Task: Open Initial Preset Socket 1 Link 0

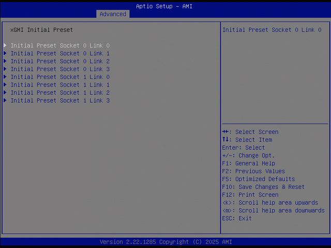Action: [x=60, y=77]
